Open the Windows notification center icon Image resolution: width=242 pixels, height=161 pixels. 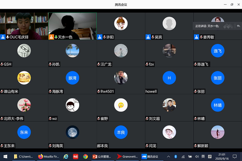pyautogui.click(x=234, y=156)
